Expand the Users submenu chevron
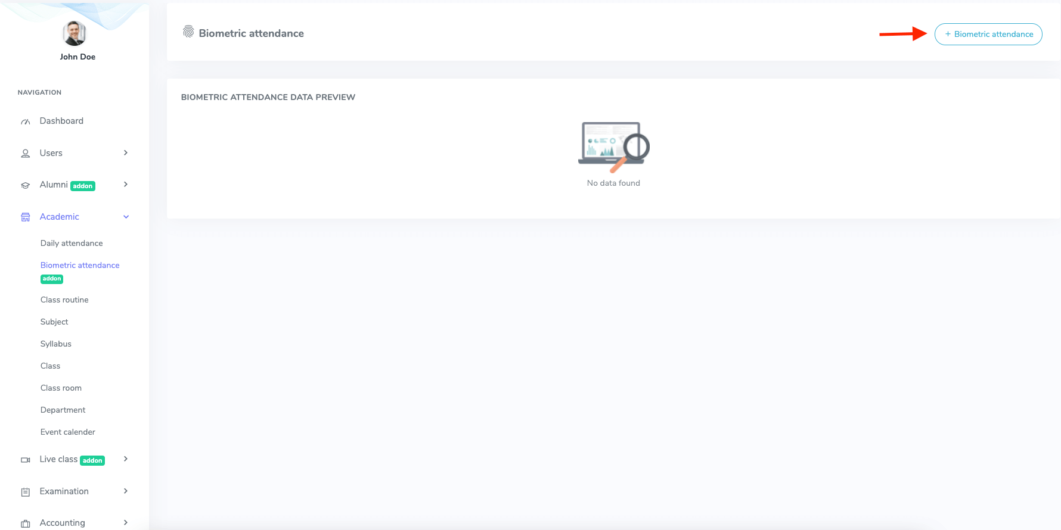Image resolution: width=1061 pixels, height=530 pixels. click(x=126, y=153)
